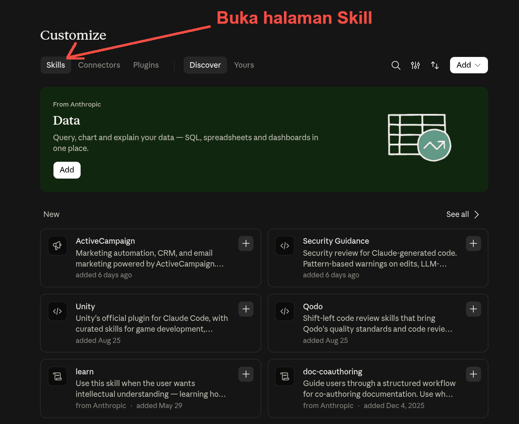Image resolution: width=519 pixels, height=424 pixels.
Task: Click the Unity code icon
Action: (57, 311)
